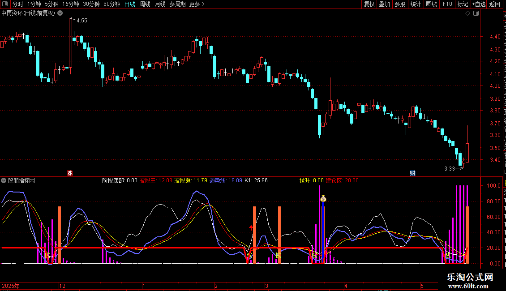Open the 统计 statistics tool
The image size is (506, 291).
coord(416,4)
